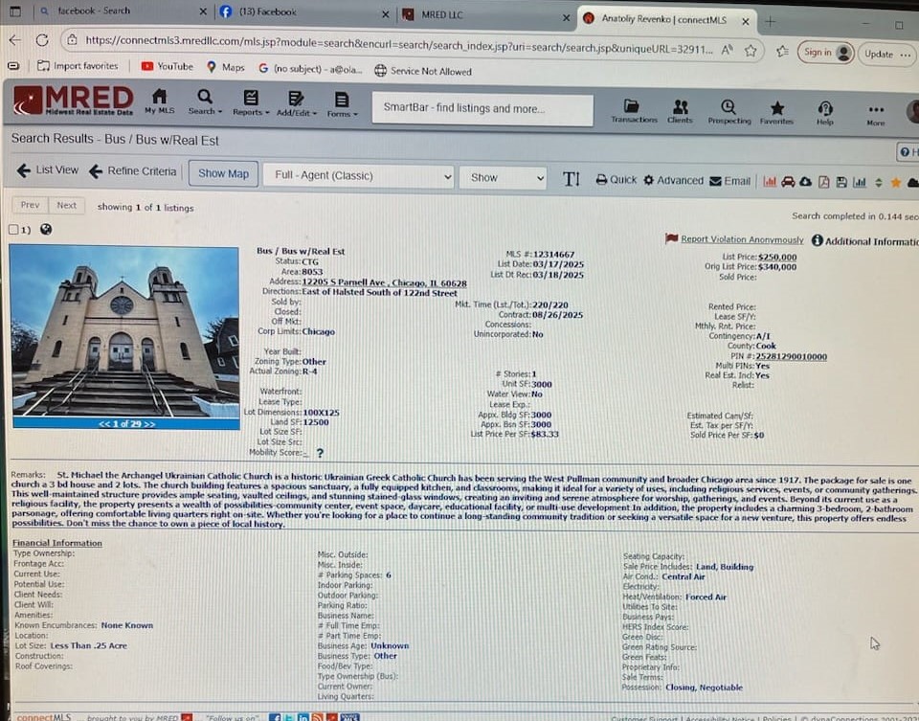Viewport: 919px width, 721px height.
Task: Click the PDF export icon
Action: [822, 182]
